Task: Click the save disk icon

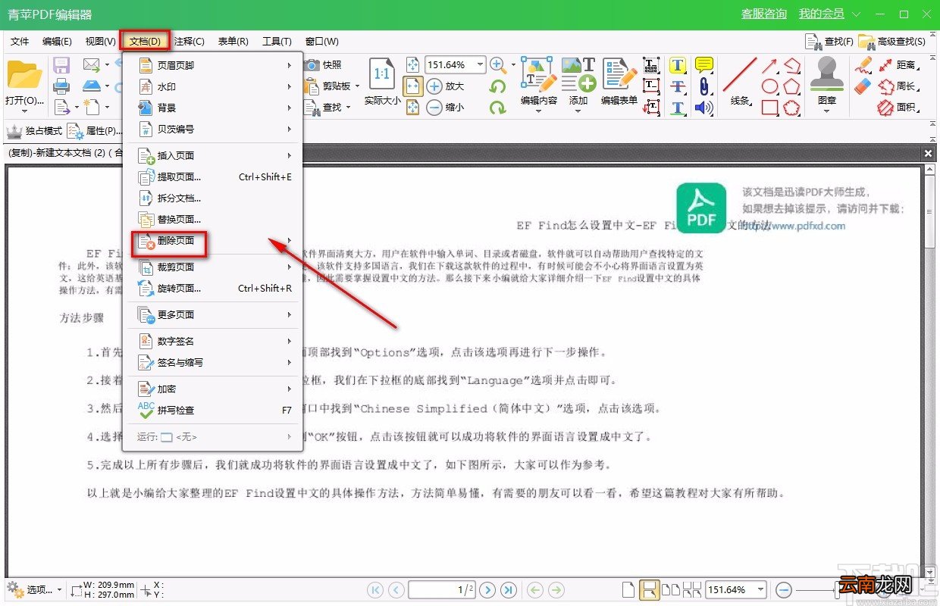Action: pyautogui.click(x=61, y=65)
